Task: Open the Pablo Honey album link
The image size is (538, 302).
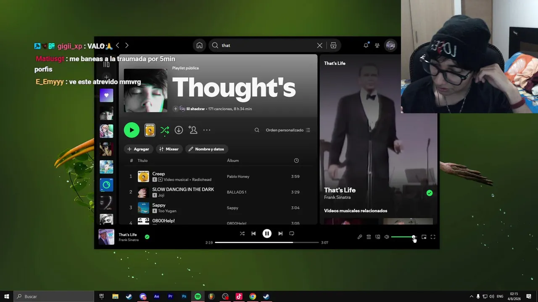Action: point(238,177)
